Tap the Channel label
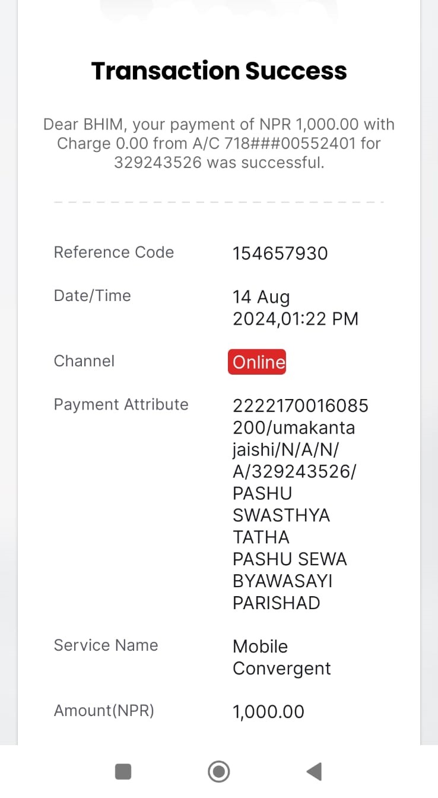The image size is (438, 798). [84, 361]
